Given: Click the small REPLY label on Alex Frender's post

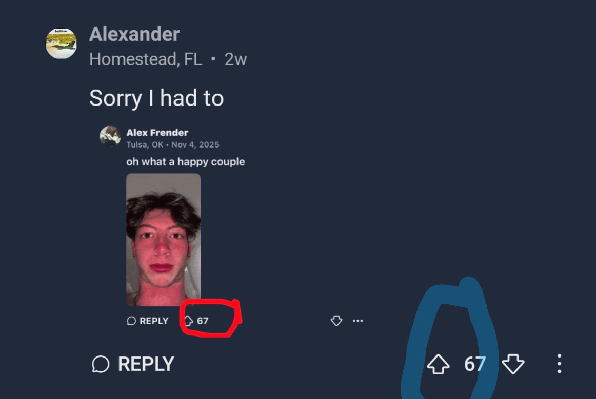Looking at the screenshot, I should pyautogui.click(x=154, y=321).
